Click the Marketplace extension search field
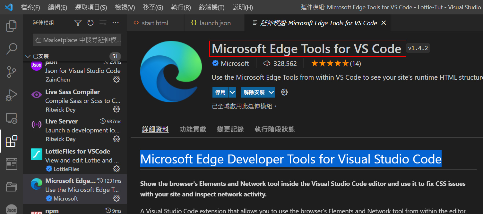The image size is (483, 214). point(77,40)
